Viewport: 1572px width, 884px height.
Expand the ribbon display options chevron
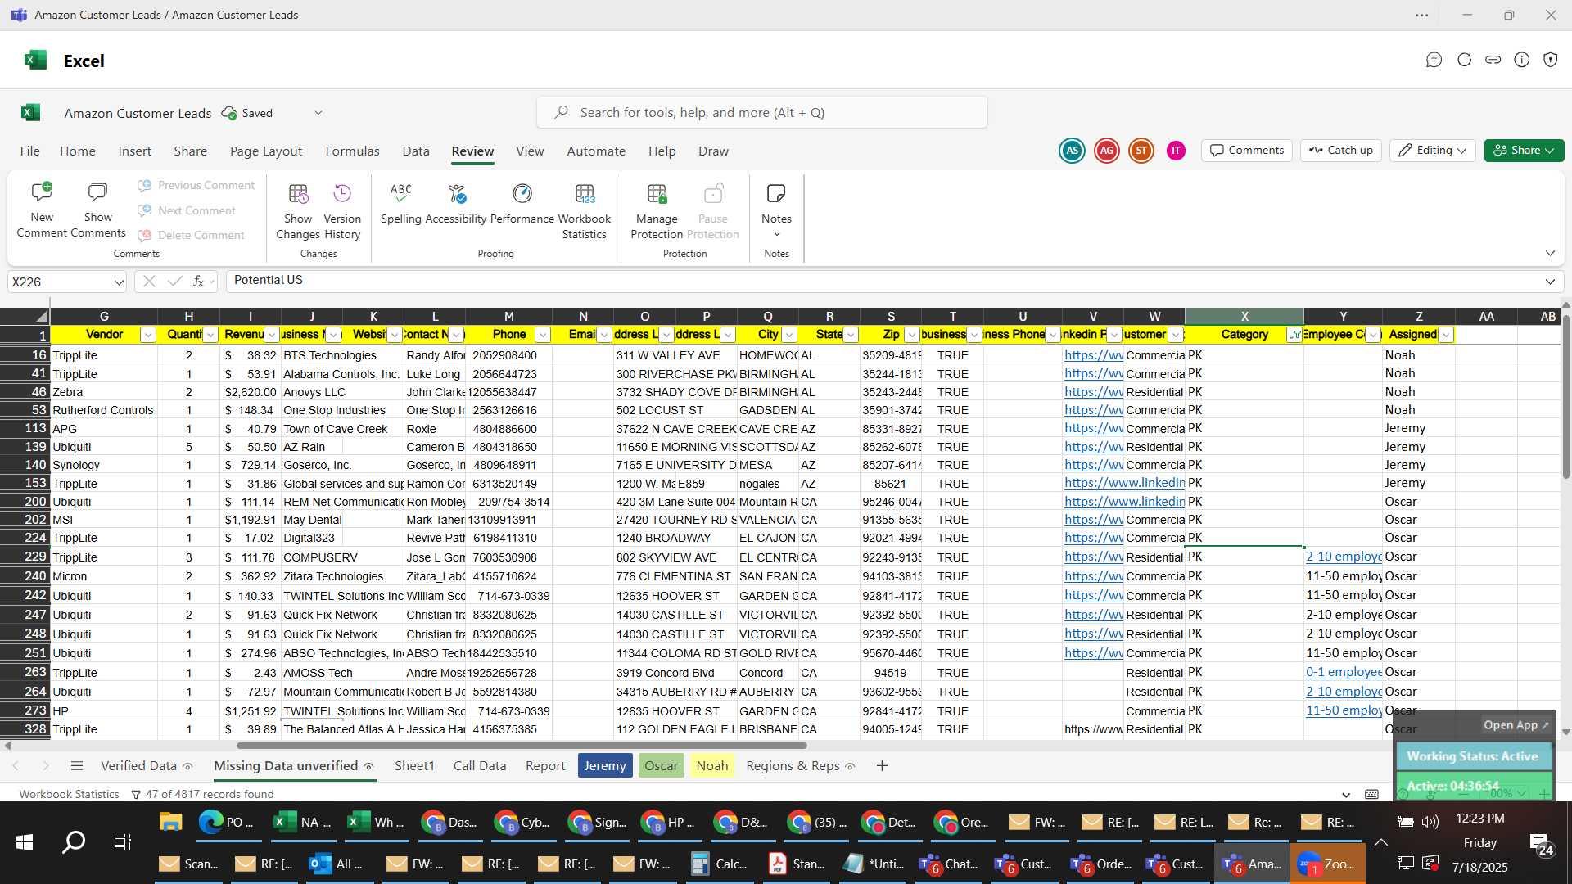1550,254
